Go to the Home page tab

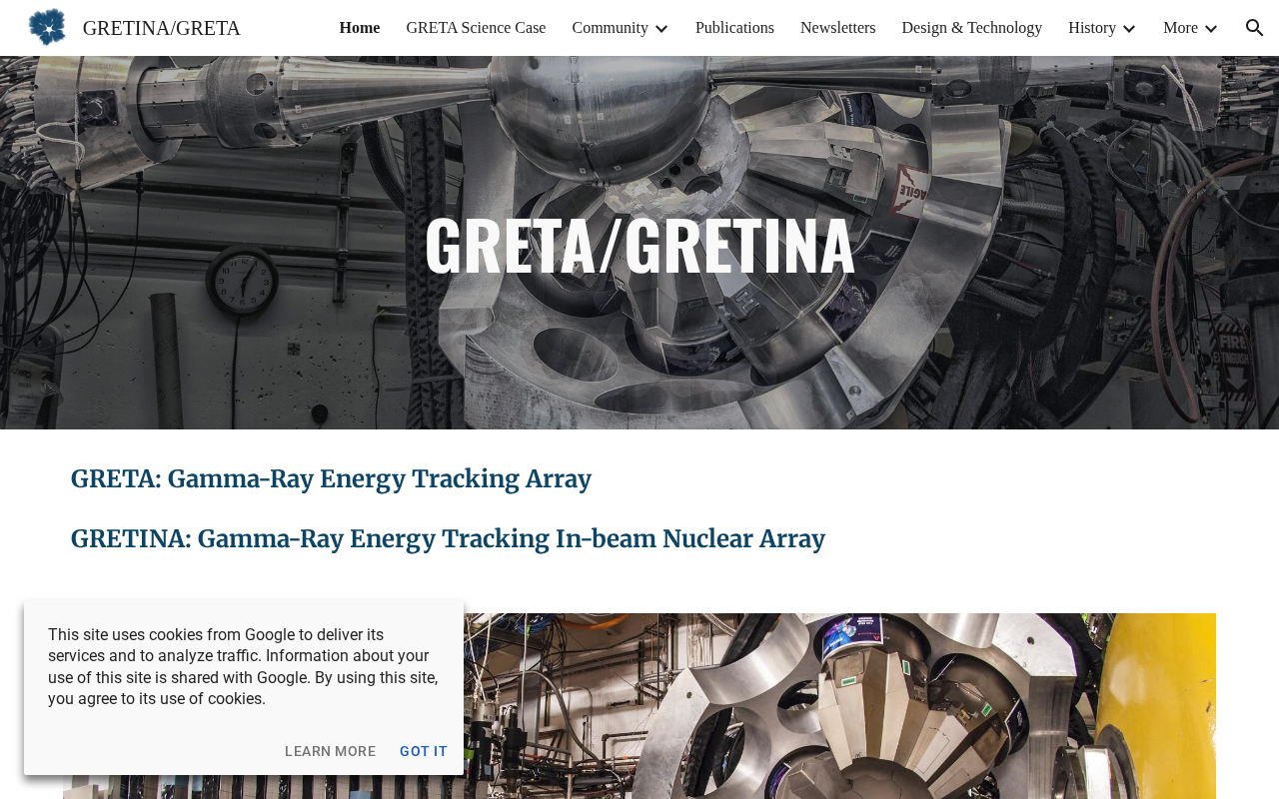(360, 28)
